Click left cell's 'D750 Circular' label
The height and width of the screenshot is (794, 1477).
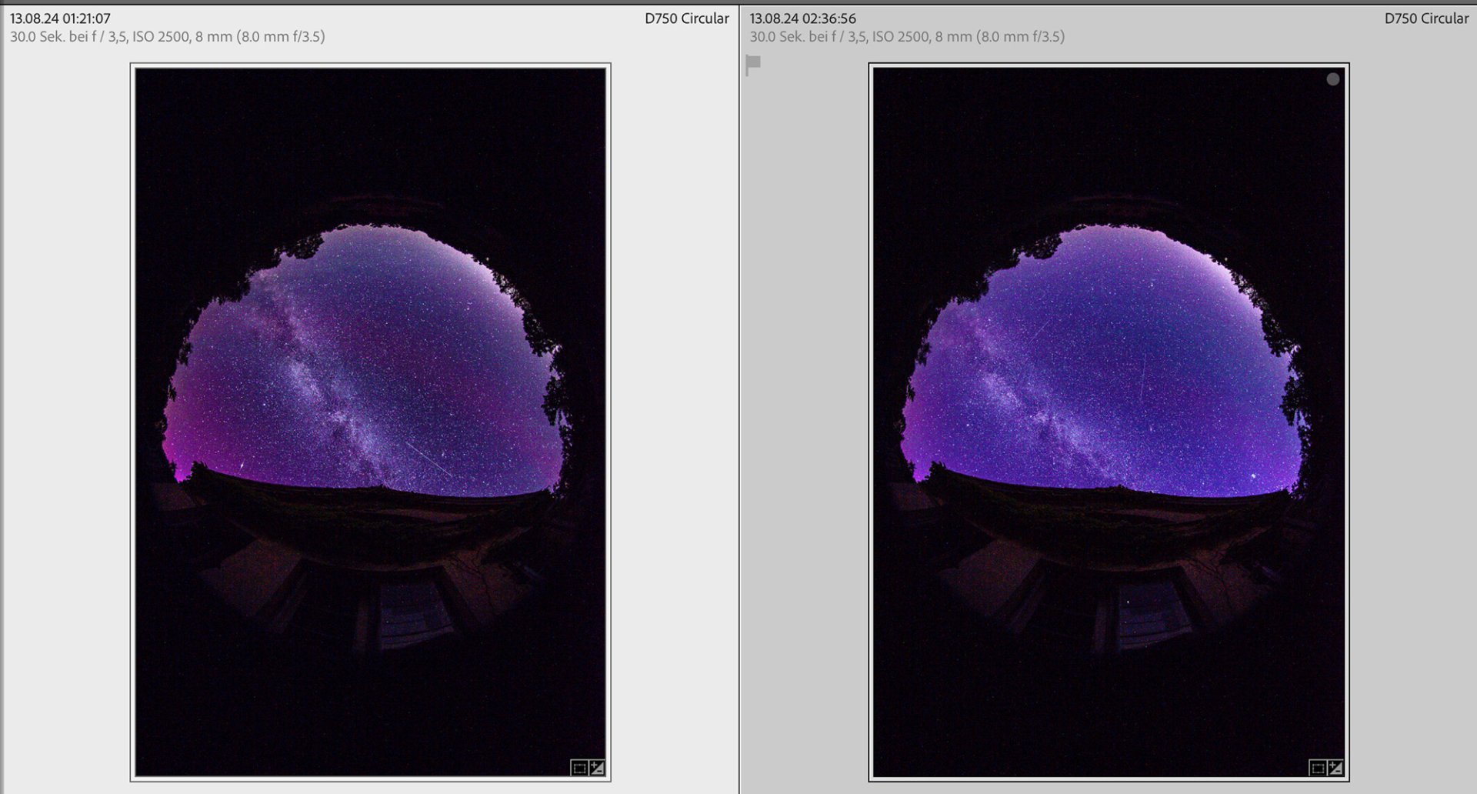pos(687,18)
